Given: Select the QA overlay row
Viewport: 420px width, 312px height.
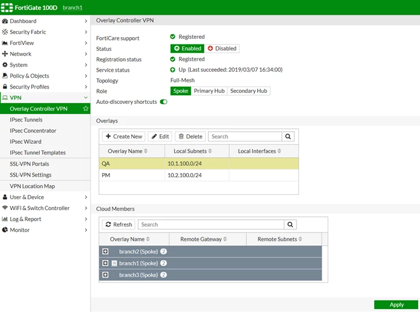Looking at the screenshot, I should [x=199, y=163].
